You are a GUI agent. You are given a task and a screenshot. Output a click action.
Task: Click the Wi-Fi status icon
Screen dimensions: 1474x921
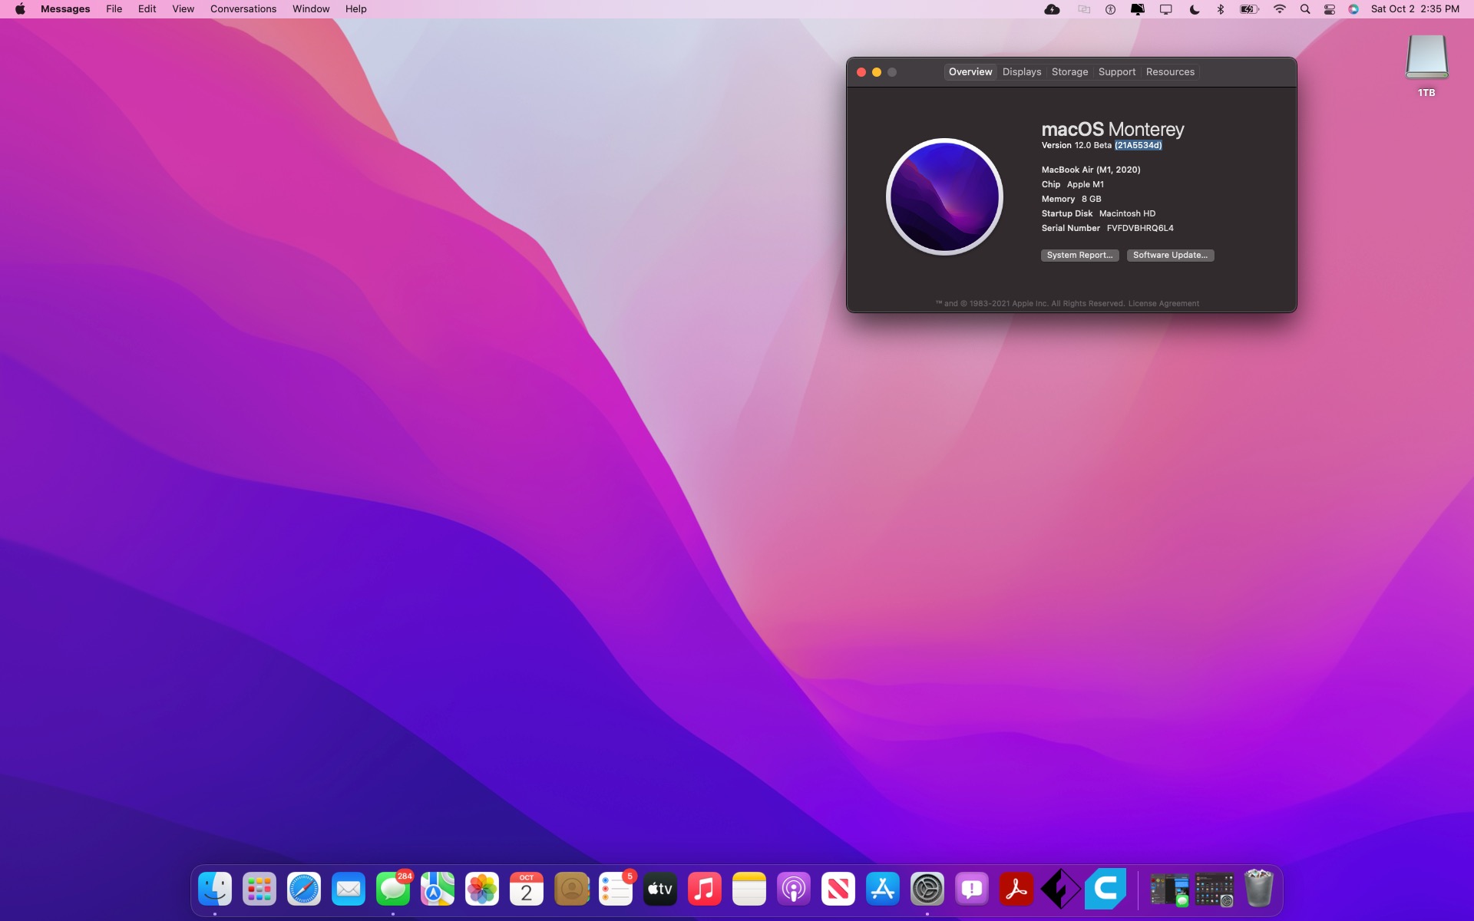[1279, 9]
